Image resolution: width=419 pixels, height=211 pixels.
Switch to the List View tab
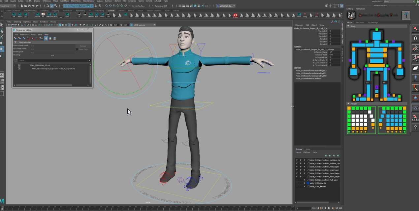tap(360, 22)
